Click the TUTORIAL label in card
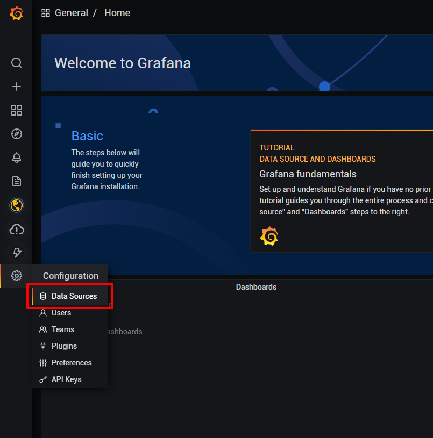The width and height of the screenshot is (433, 438). coord(276,148)
